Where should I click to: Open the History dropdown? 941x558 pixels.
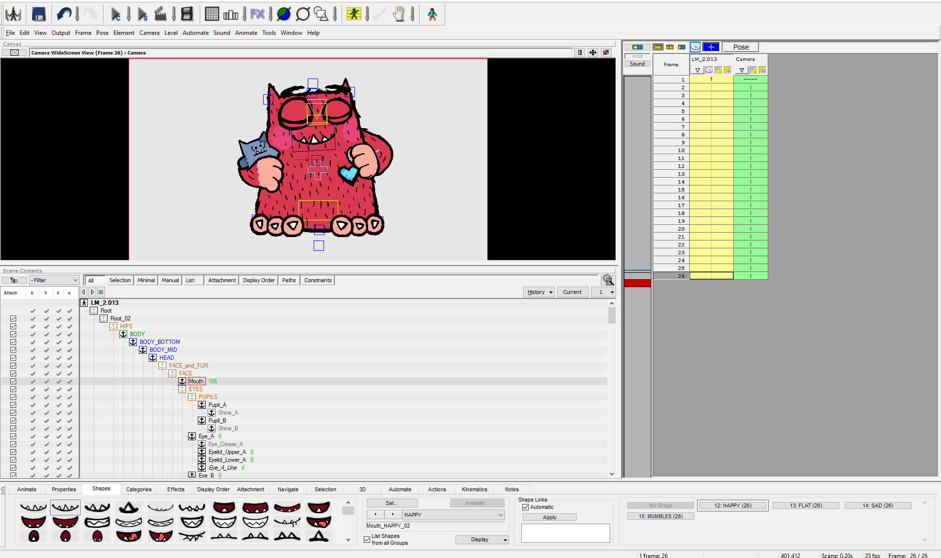[539, 292]
